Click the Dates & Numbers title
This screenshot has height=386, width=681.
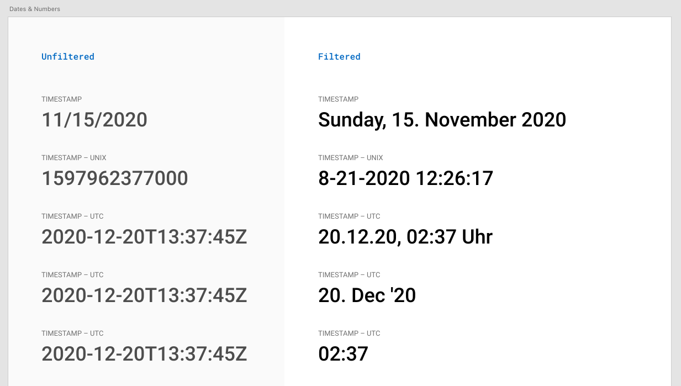[35, 9]
